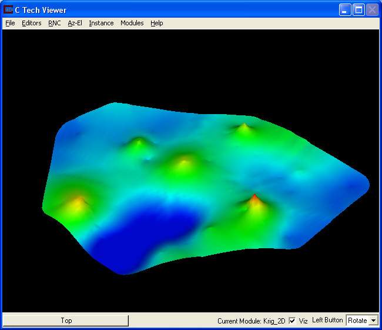The image size is (382, 330).
Task: Click the Top view button
Action: [x=66, y=320]
